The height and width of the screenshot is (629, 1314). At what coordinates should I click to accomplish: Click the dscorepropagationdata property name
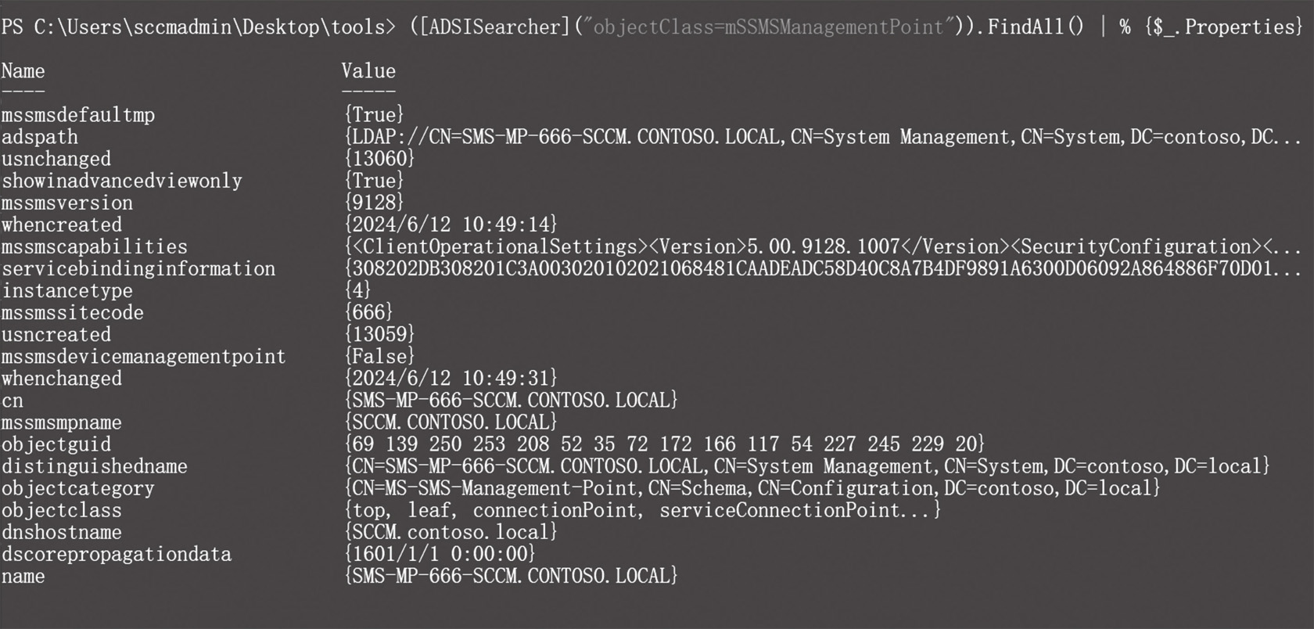coord(117,554)
